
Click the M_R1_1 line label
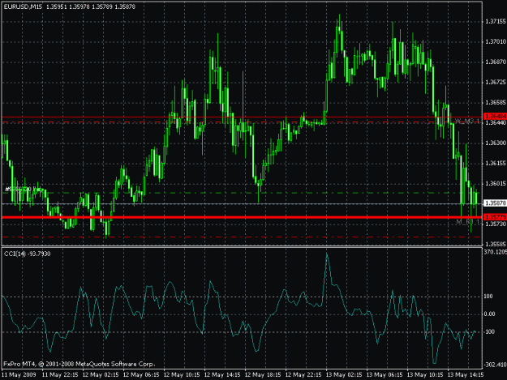[468, 221]
